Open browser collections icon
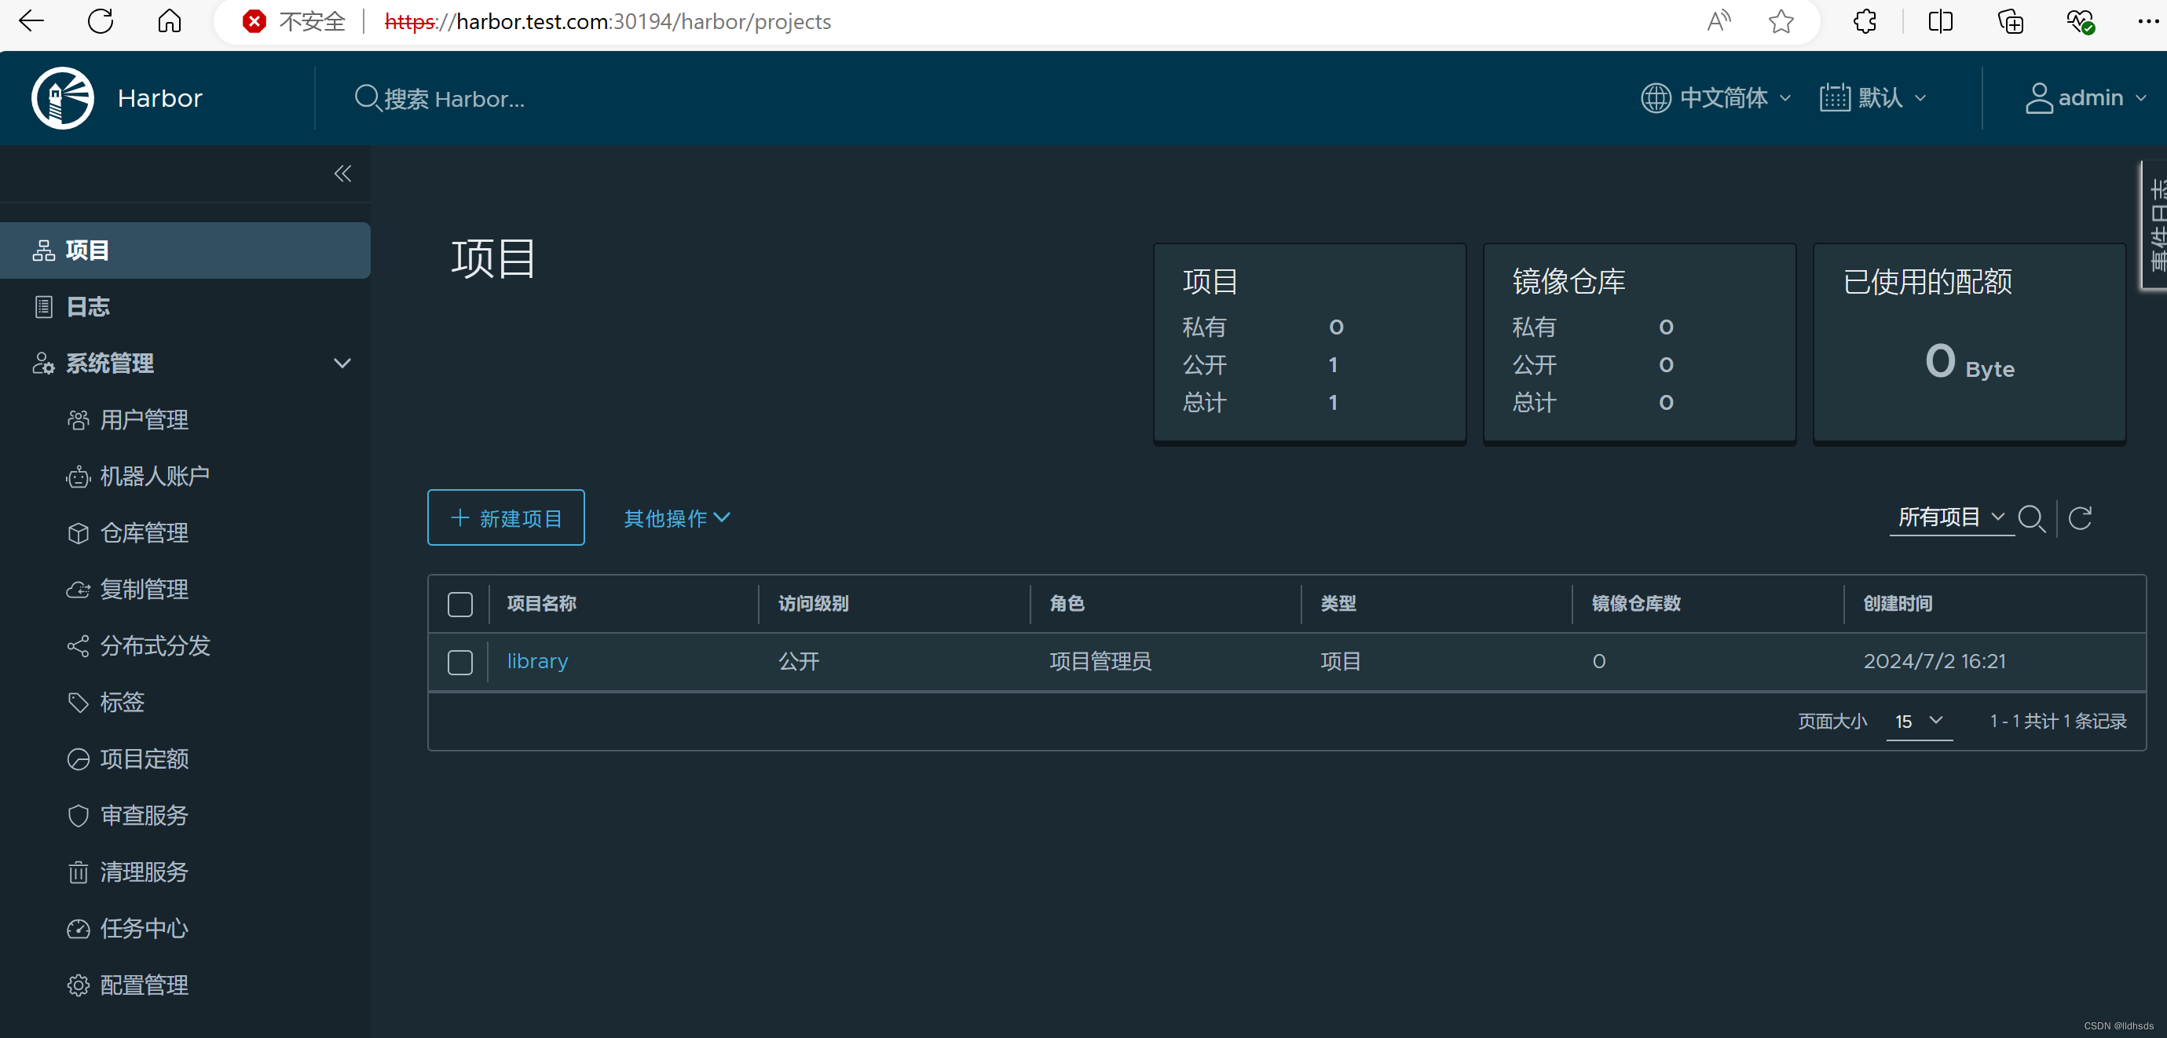This screenshot has height=1038, width=2167. point(2011,21)
